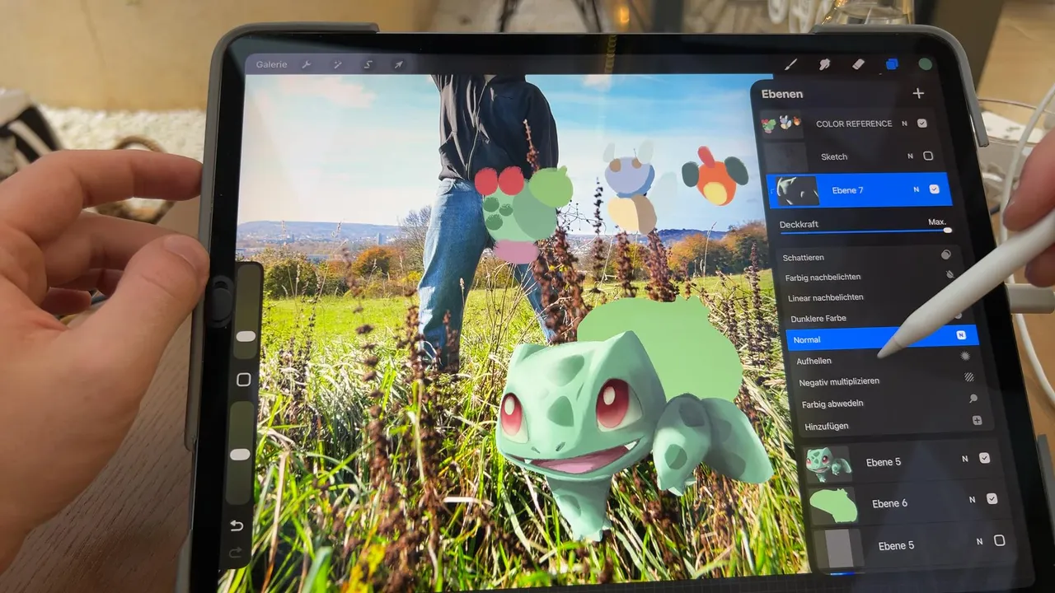Select the Sketch layer thumbnail
The image size is (1055, 593).
pyautogui.click(x=786, y=156)
